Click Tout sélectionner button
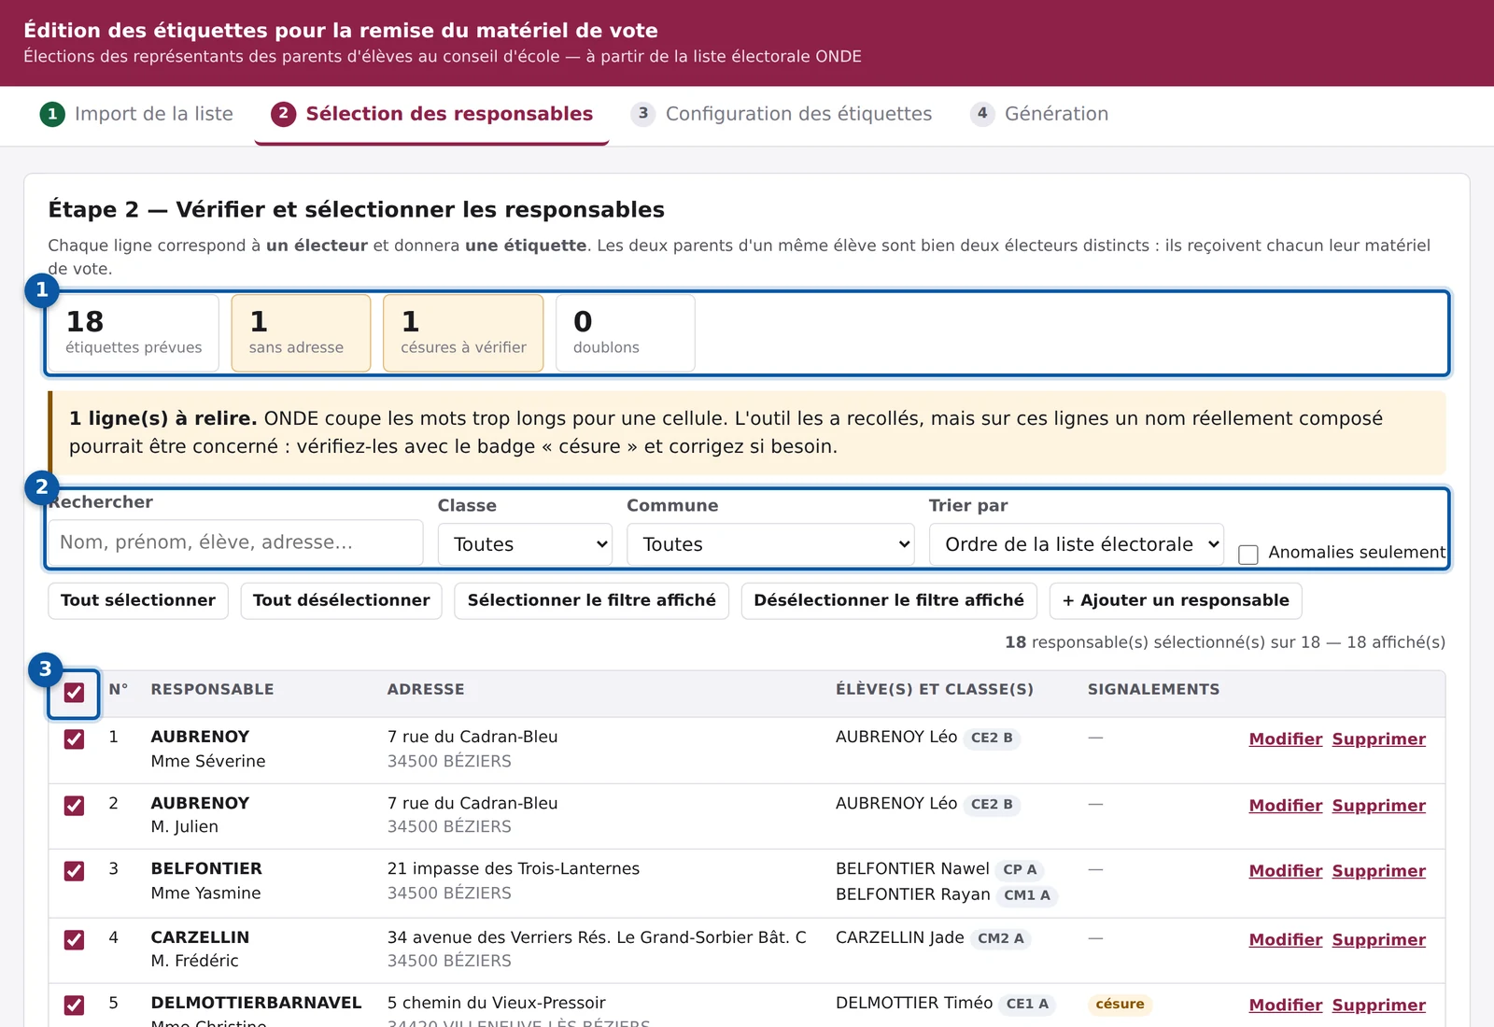Image resolution: width=1494 pixels, height=1027 pixels. coord(138,600)
